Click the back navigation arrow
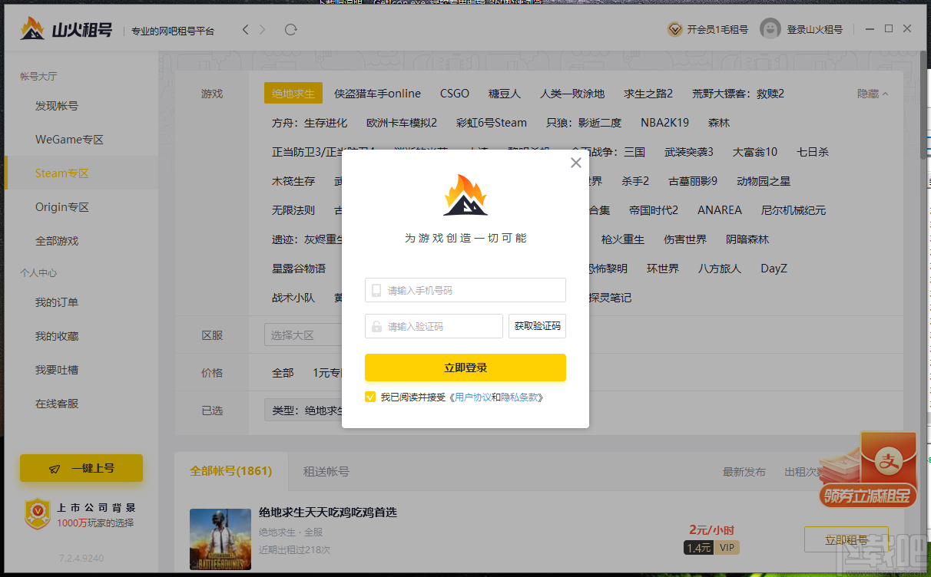 (x=246, y=29)
